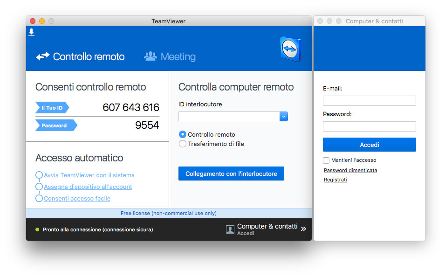The width and height of the screenshot is (445, 278).
Task: Enable Mantieni l'accesso checkbox
Action: (x=326, y=160)
